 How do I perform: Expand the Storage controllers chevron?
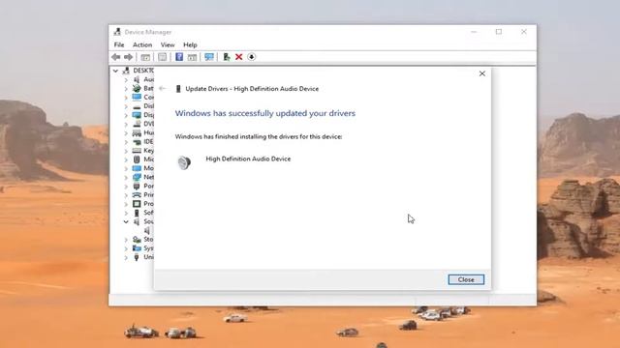(x=126, y=240)
